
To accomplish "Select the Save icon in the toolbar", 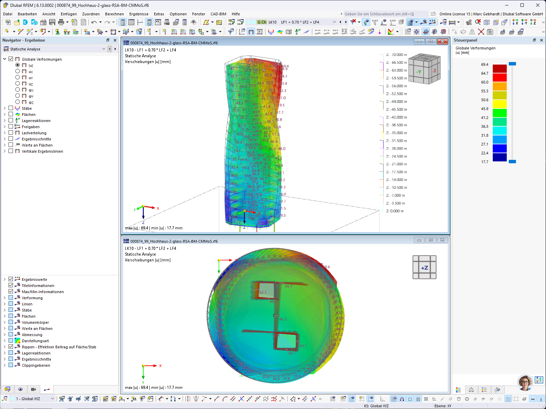I will (52, 22).
